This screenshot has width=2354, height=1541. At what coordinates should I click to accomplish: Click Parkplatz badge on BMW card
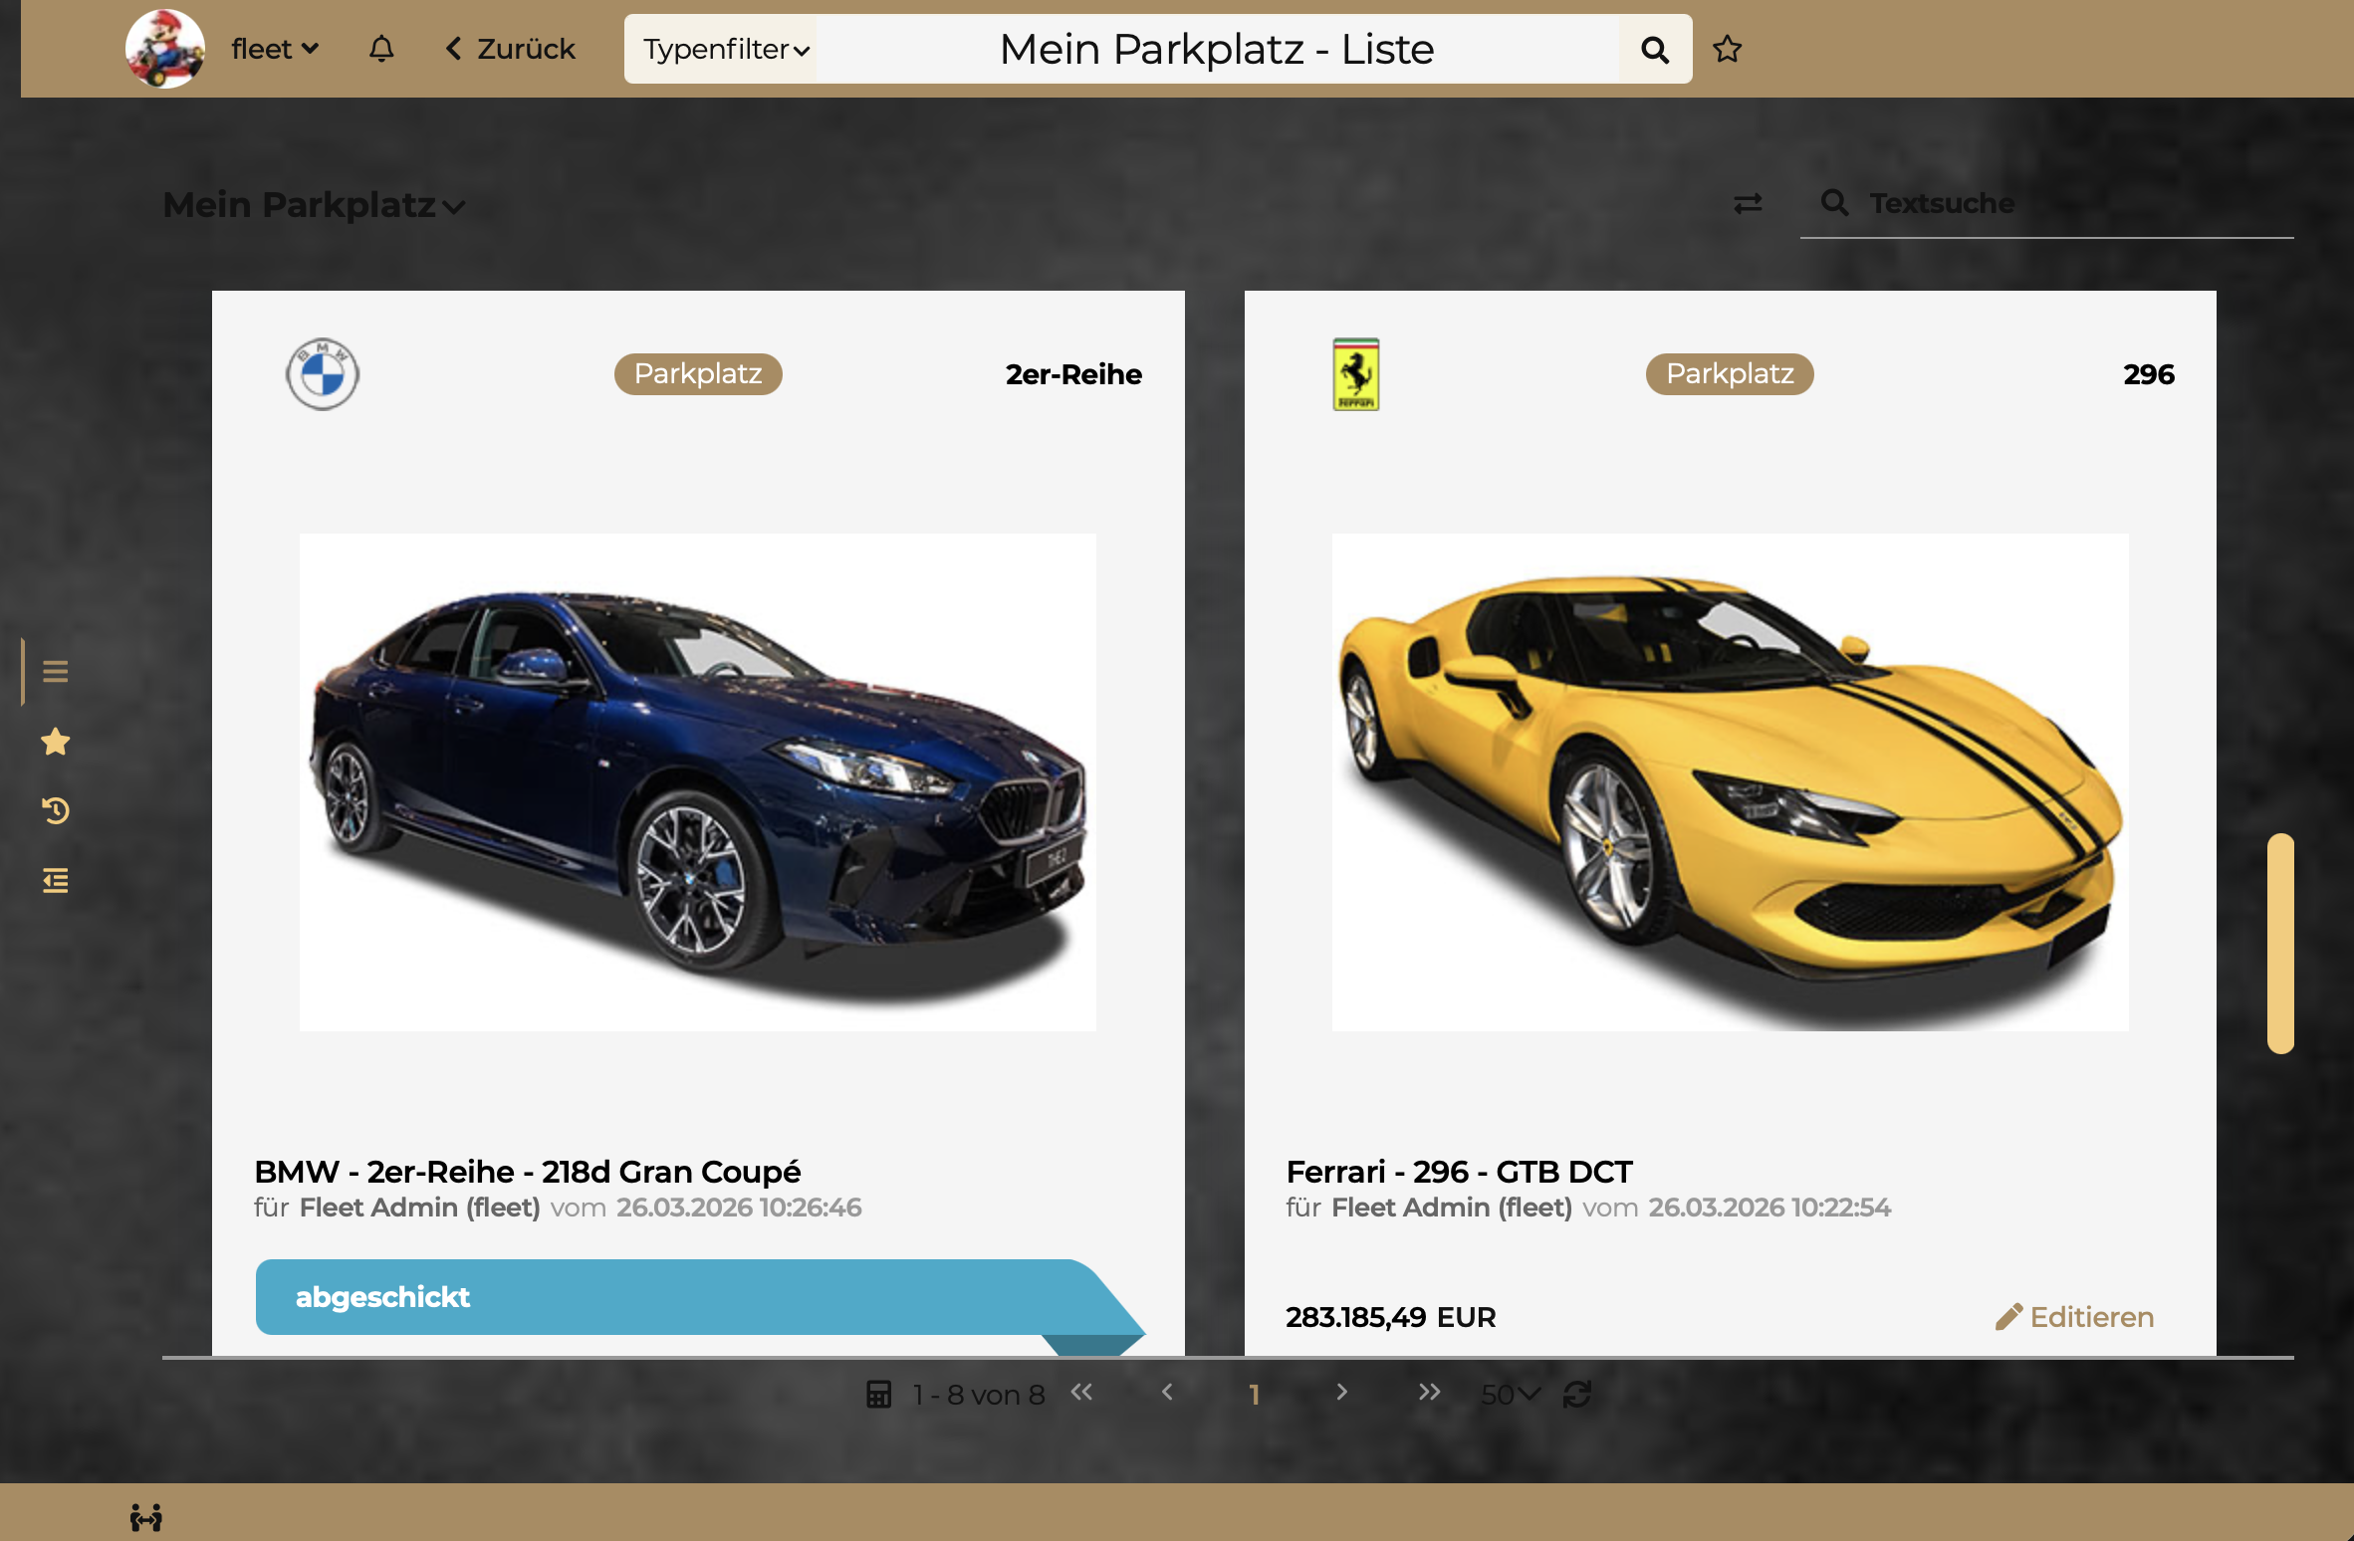tap(698, 374)
